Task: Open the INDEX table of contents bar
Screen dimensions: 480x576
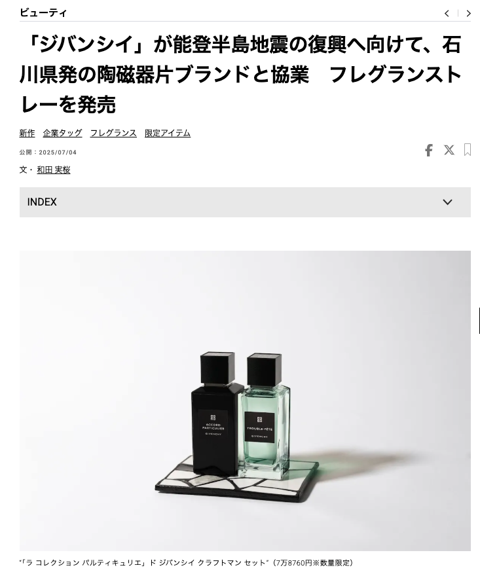Action: (245, 202)
